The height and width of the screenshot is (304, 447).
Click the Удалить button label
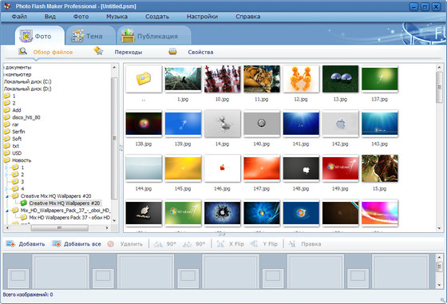pyautogui.click(x=131, y=244)
